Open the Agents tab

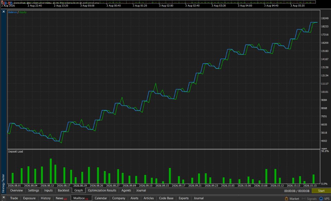coord(126,190)
